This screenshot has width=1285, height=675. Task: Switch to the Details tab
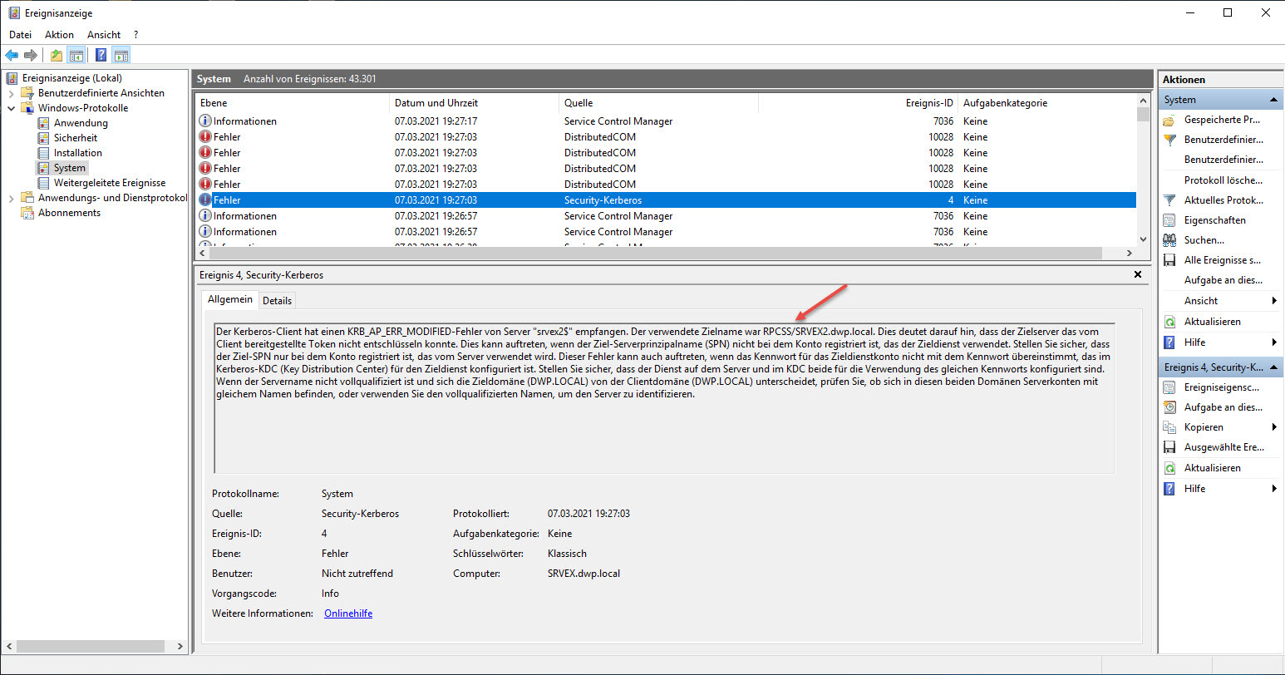tap(277, 300)
